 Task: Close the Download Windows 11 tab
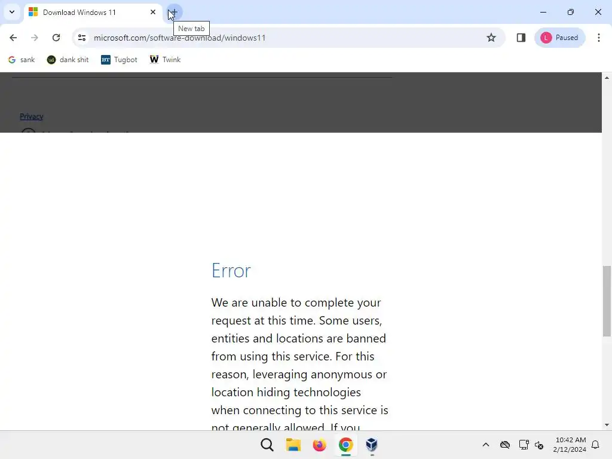(x=153, y=12)
